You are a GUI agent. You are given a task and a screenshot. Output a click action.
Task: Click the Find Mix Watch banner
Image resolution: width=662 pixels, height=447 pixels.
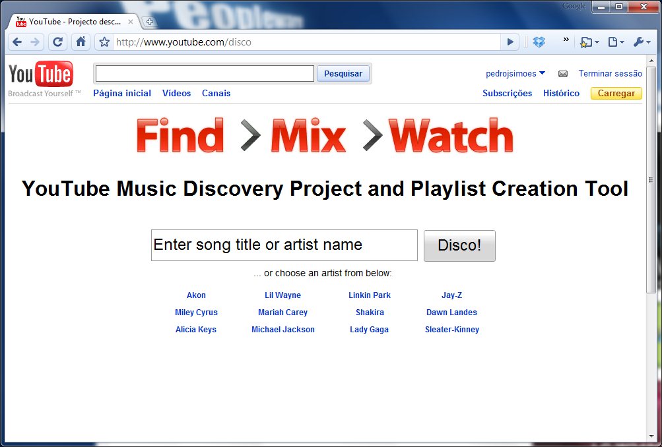click(325, 135)
